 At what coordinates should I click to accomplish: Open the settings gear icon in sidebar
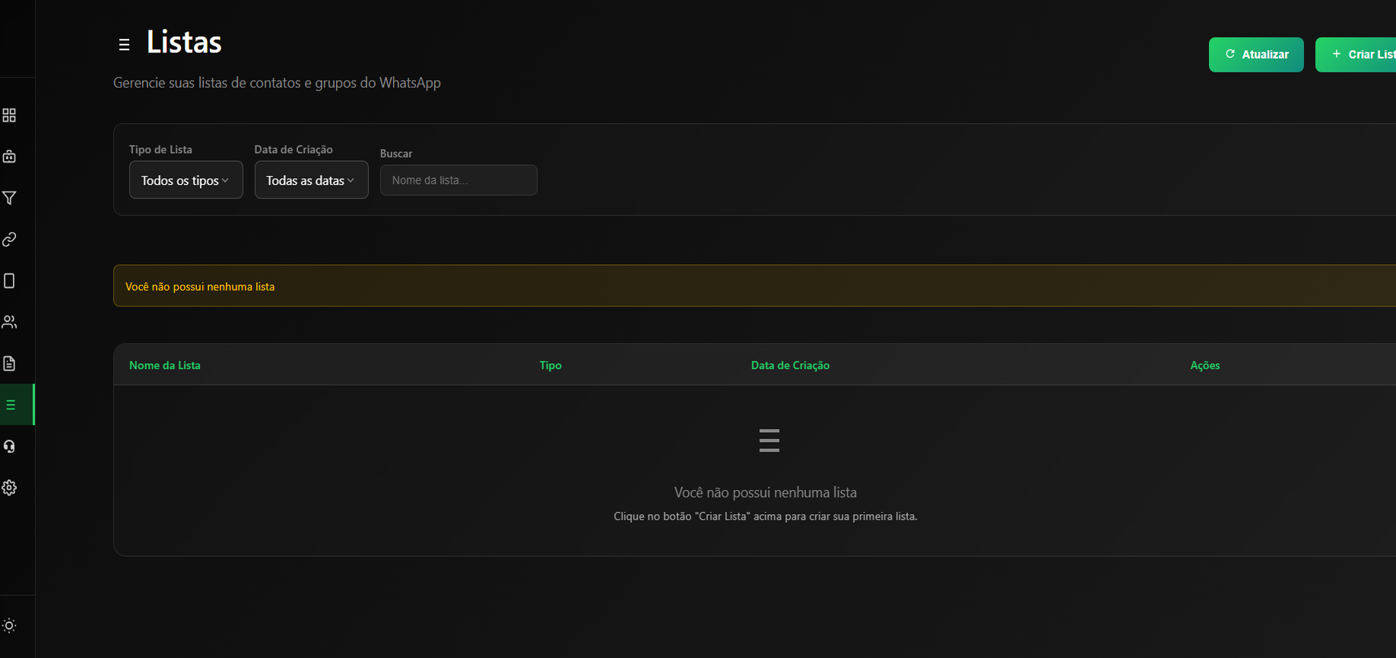(9, 488)
